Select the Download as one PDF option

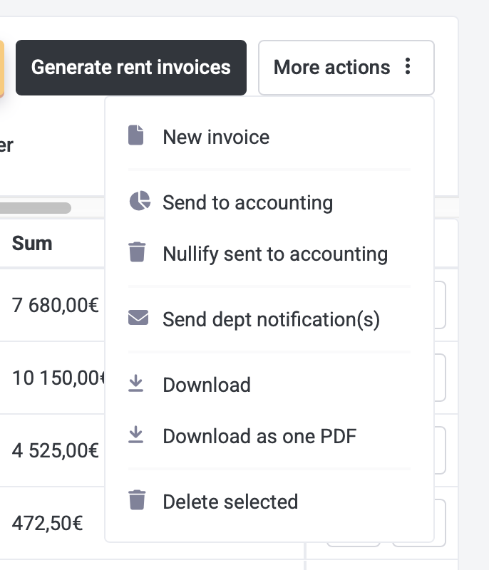(259, 436)
